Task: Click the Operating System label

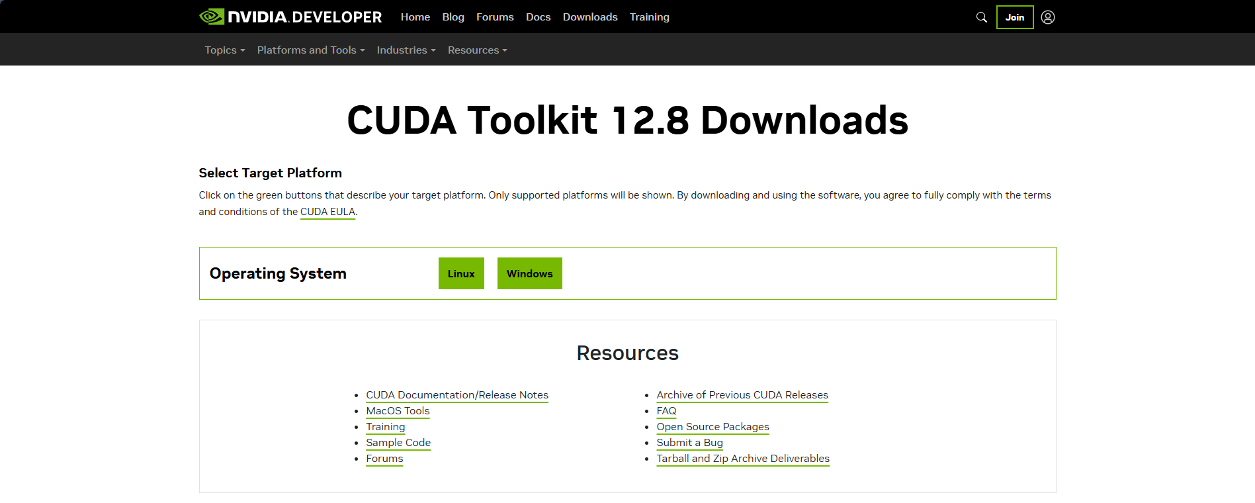Action: coord(278,273)
